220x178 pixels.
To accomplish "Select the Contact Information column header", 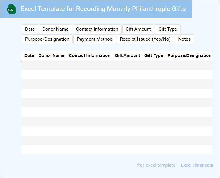I will (x=90, y=55).
